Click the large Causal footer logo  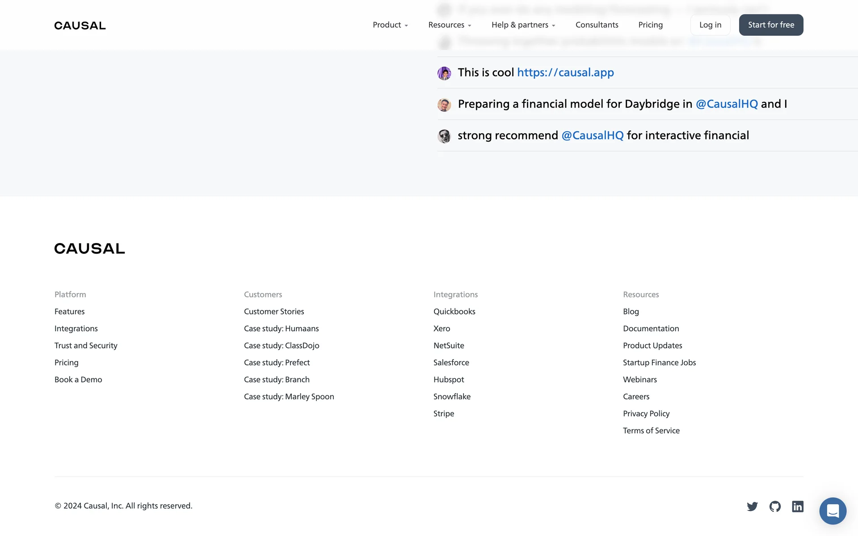tap(89, 248)
